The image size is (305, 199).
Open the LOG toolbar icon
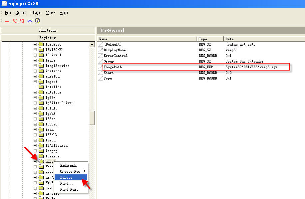pyautogui.click(x=30, y=21)
